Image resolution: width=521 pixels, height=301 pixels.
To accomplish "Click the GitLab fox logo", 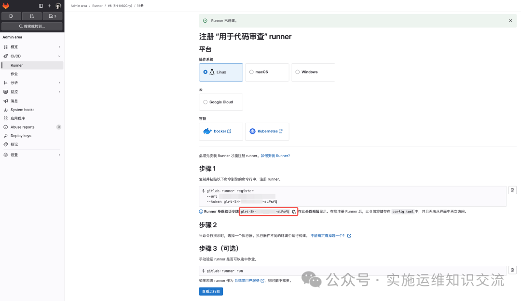I will point(6,6).
